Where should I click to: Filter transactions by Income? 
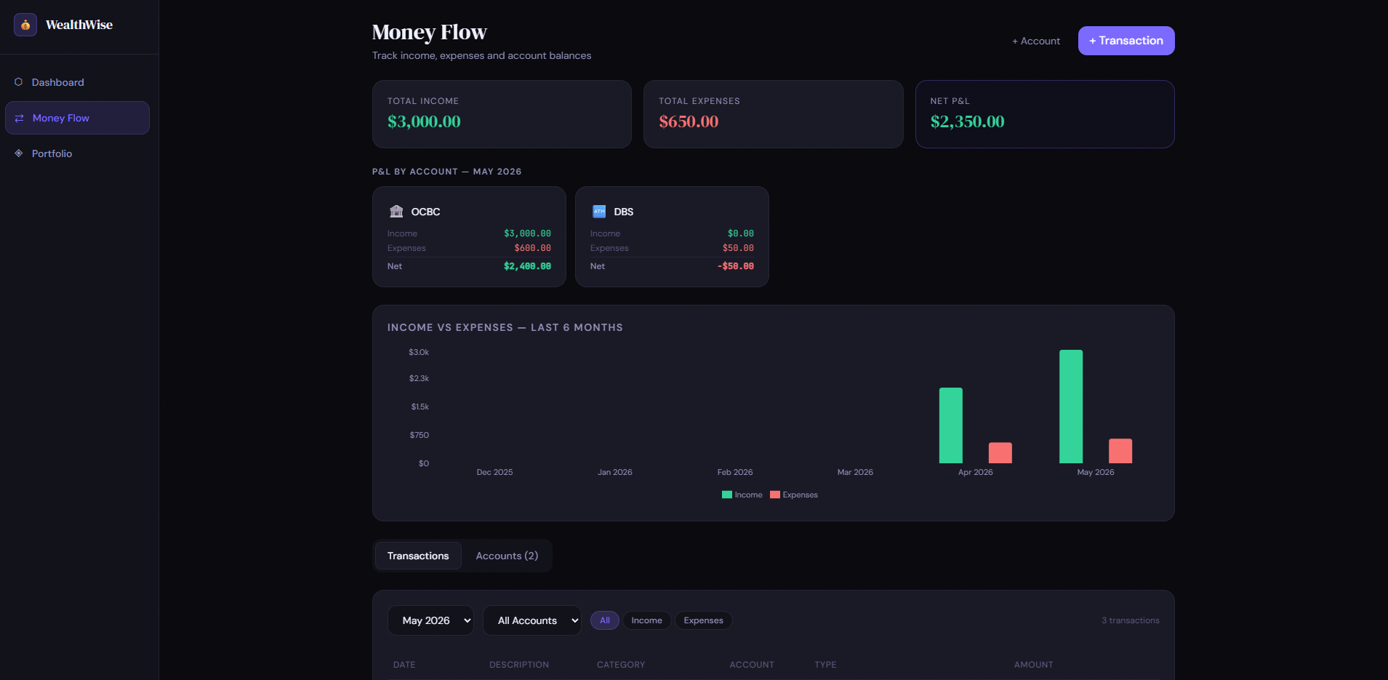[x=646, y=620]
